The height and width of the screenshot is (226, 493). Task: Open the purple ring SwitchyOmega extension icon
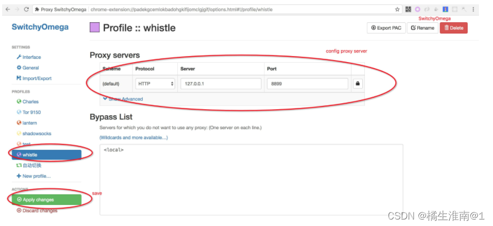(417, 9)
